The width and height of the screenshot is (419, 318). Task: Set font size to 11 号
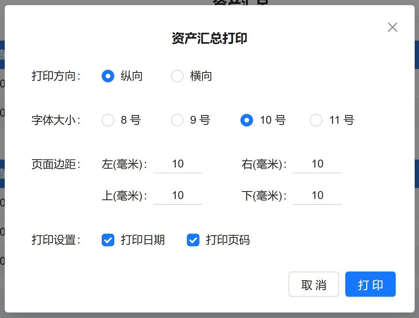tap(316, 120)
